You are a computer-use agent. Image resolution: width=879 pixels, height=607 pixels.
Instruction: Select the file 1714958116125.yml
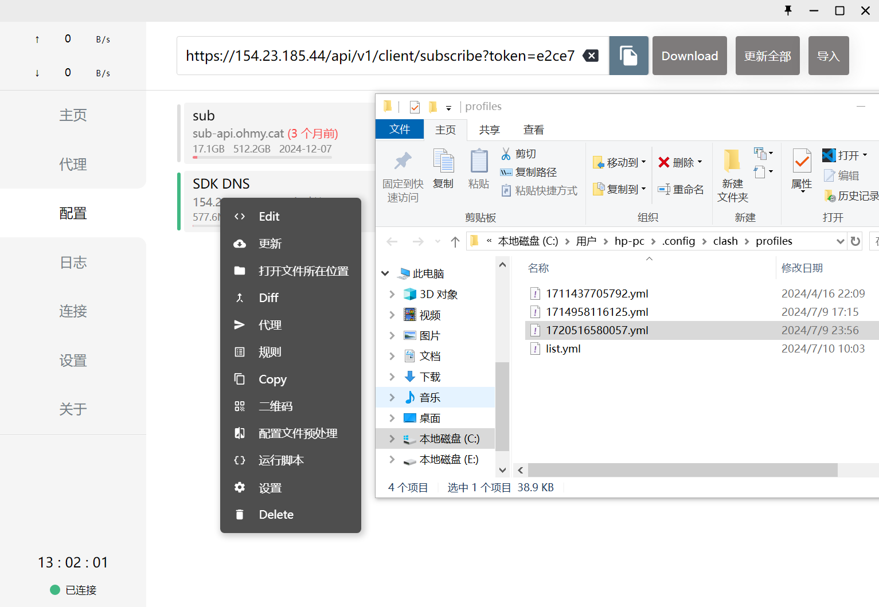(597, 312)
